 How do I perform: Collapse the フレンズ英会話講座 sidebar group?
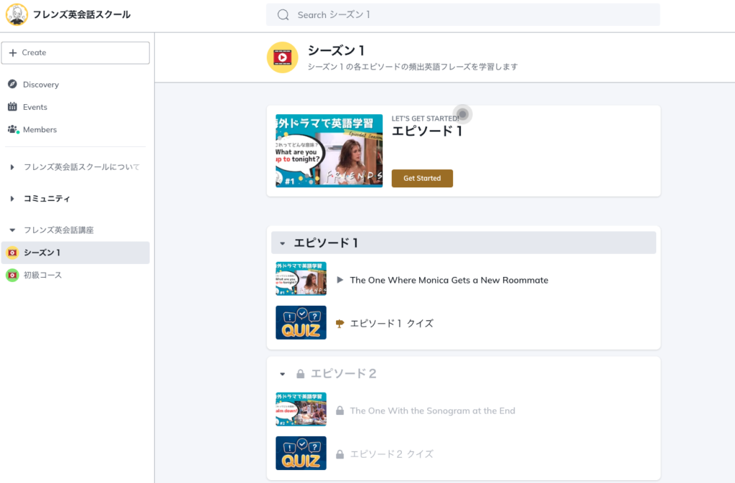[x=12, y=230]
